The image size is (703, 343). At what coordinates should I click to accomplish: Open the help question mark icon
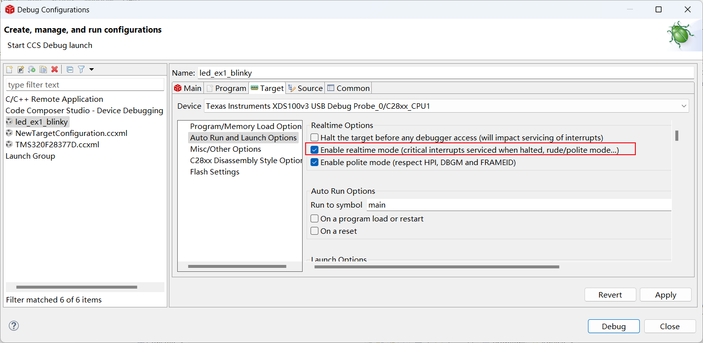tap(14, 326)
